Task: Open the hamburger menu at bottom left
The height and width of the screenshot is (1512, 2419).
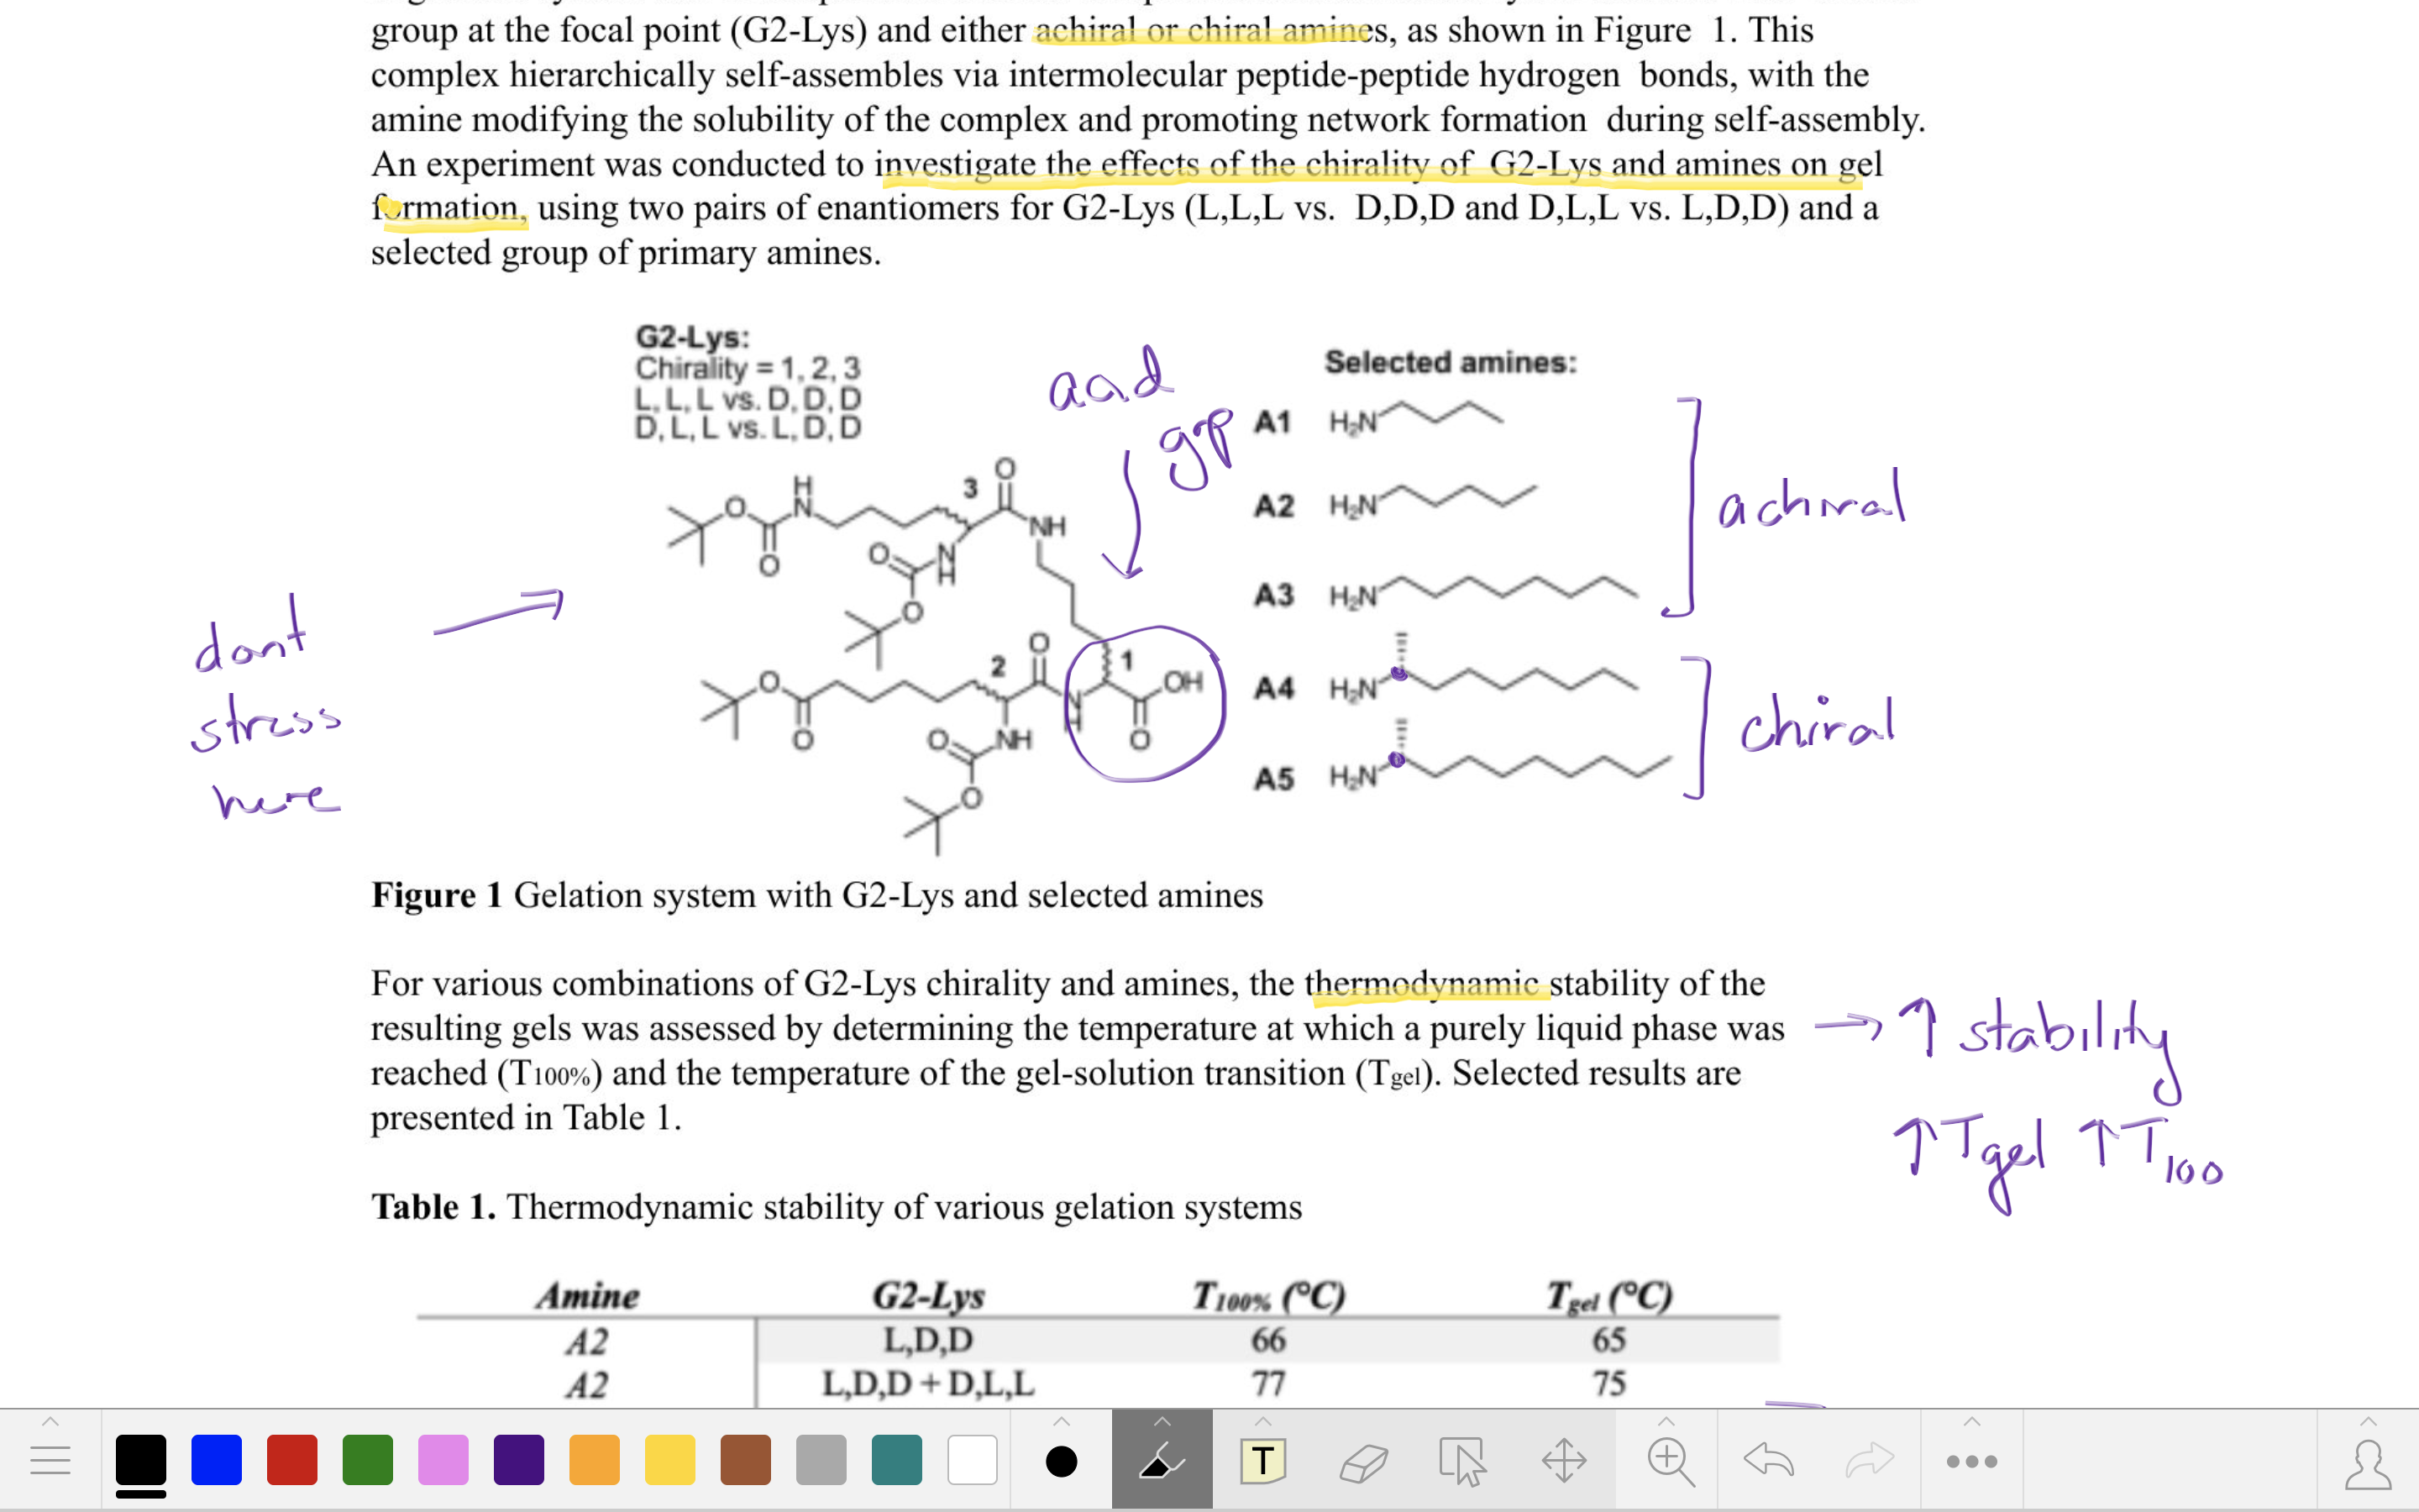Action: coord(50,1462)
